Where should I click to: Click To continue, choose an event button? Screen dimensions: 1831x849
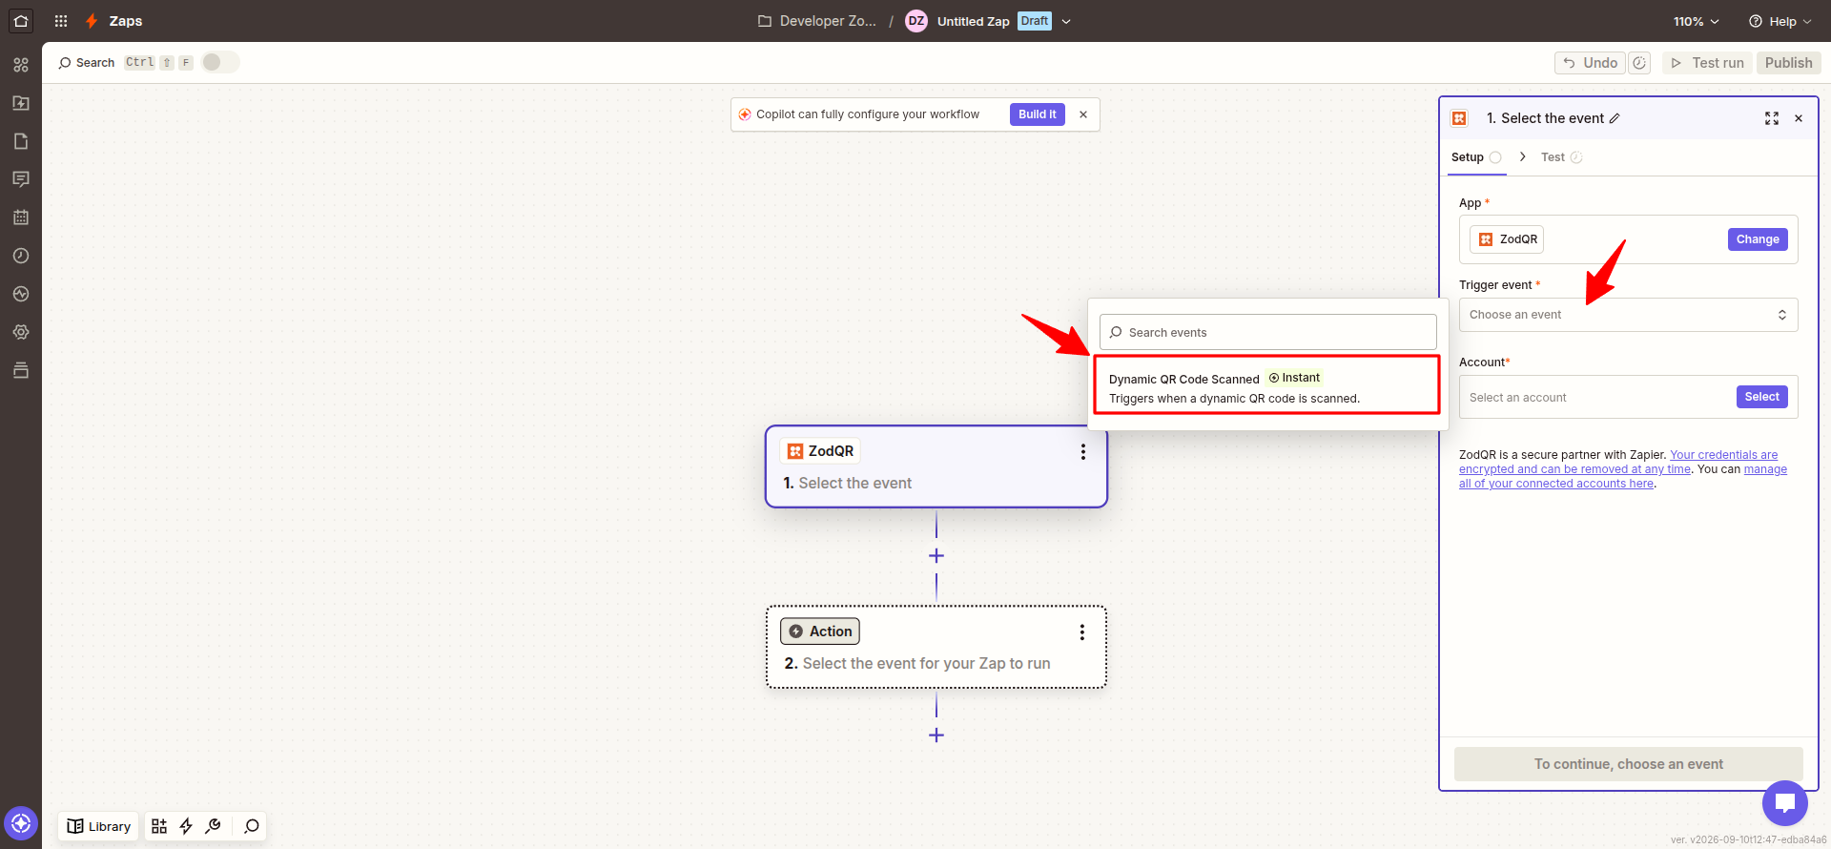(1628, 764)
